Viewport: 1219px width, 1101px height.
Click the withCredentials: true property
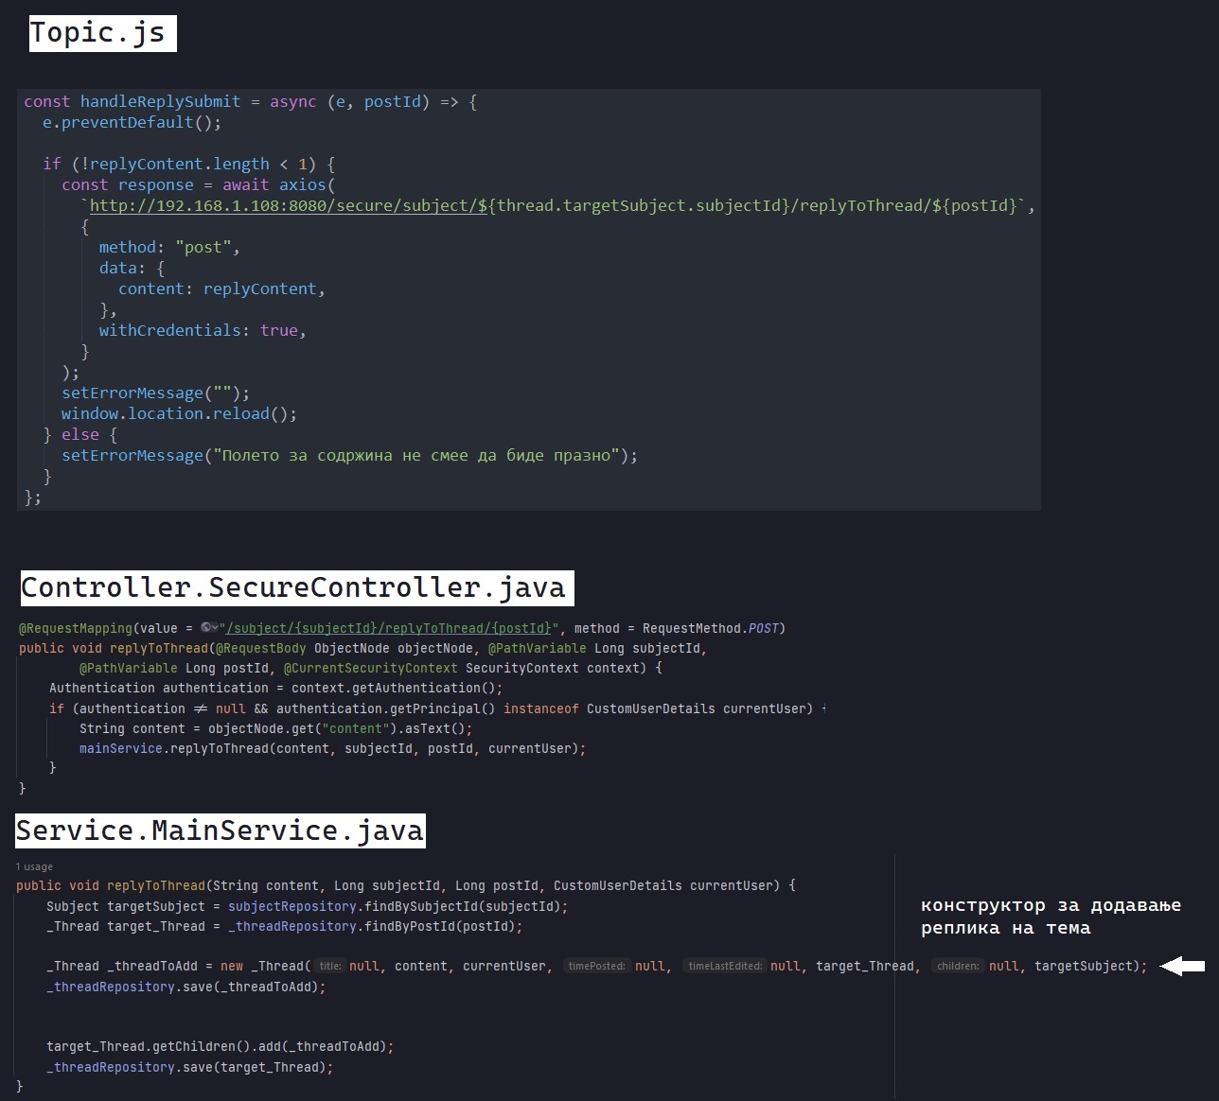pyautogui.click(x=201, y=330)
